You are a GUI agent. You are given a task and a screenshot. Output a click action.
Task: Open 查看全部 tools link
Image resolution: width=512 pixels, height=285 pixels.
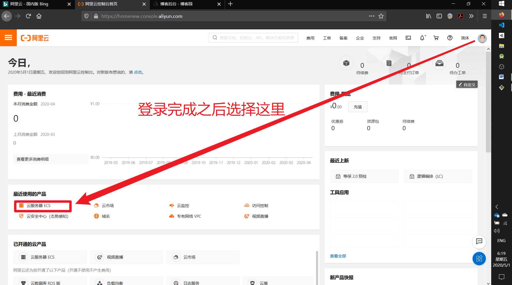click(338, 256)
